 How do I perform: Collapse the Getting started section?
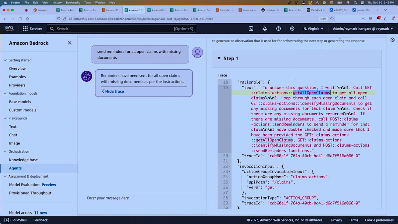pyautogui.click(x=5, y=60)
